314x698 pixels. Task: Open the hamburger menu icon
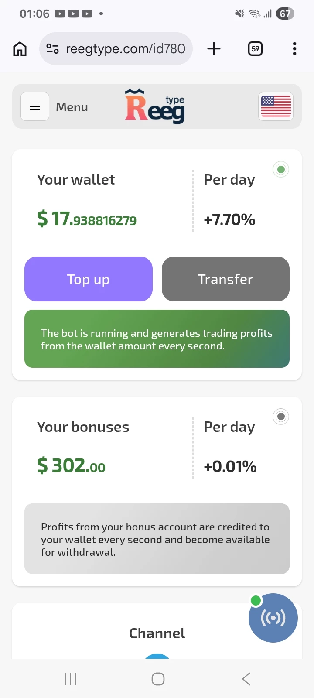pos(35,106)
